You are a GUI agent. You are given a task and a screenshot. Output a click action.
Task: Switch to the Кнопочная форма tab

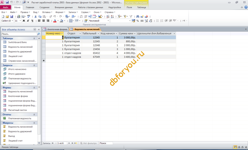click(56, 29)
